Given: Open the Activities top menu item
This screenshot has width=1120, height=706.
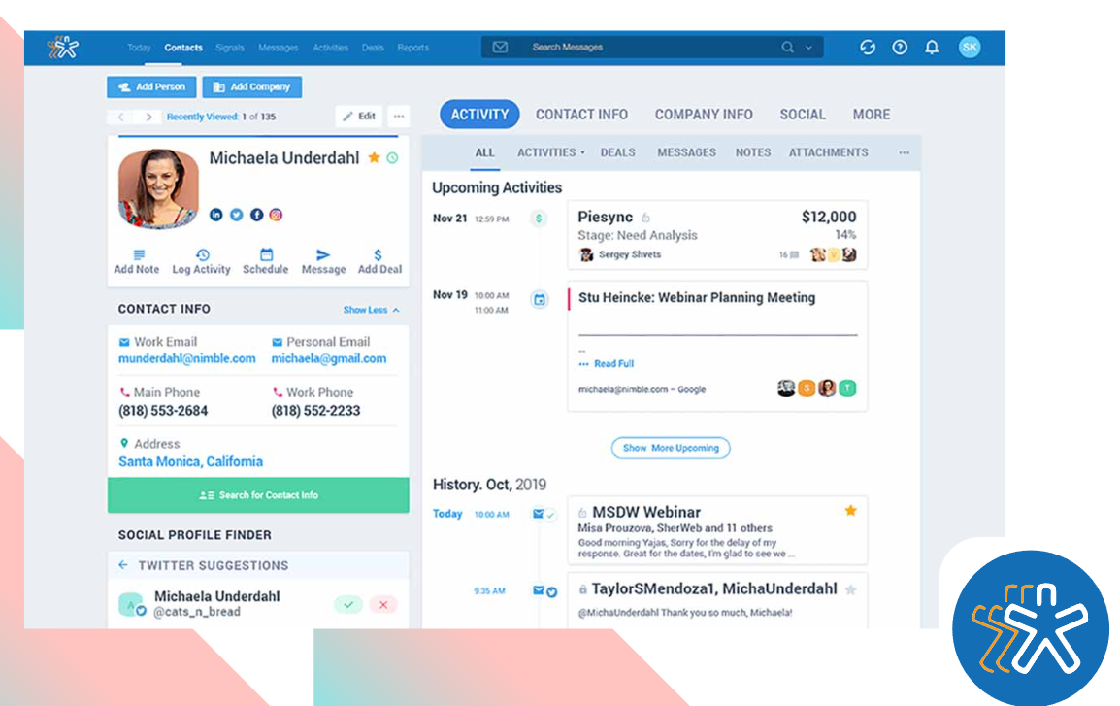Looking at the screenshot, I should 331,48.
